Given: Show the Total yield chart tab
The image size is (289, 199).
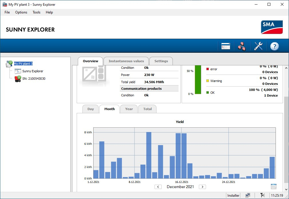Looking at the screenshot, I should pyautogui.click(x=147, y=109).
